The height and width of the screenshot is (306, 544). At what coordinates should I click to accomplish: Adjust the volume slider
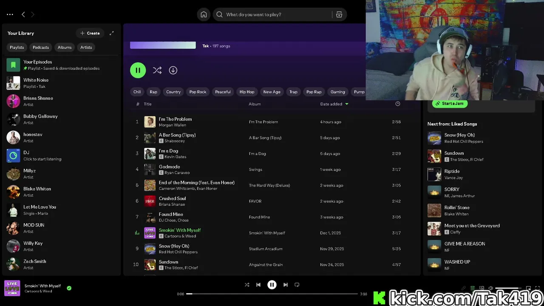pos(508,288)
